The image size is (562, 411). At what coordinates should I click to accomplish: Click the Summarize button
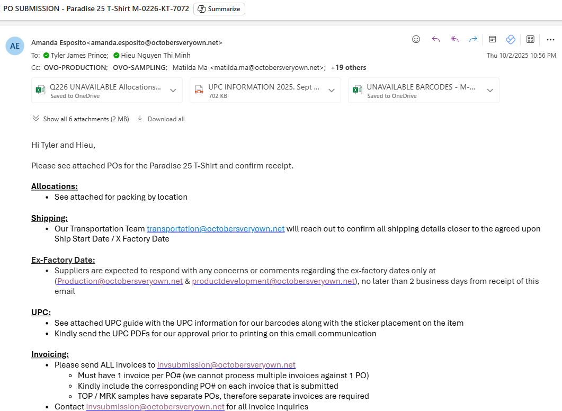(x=219, y=9)
